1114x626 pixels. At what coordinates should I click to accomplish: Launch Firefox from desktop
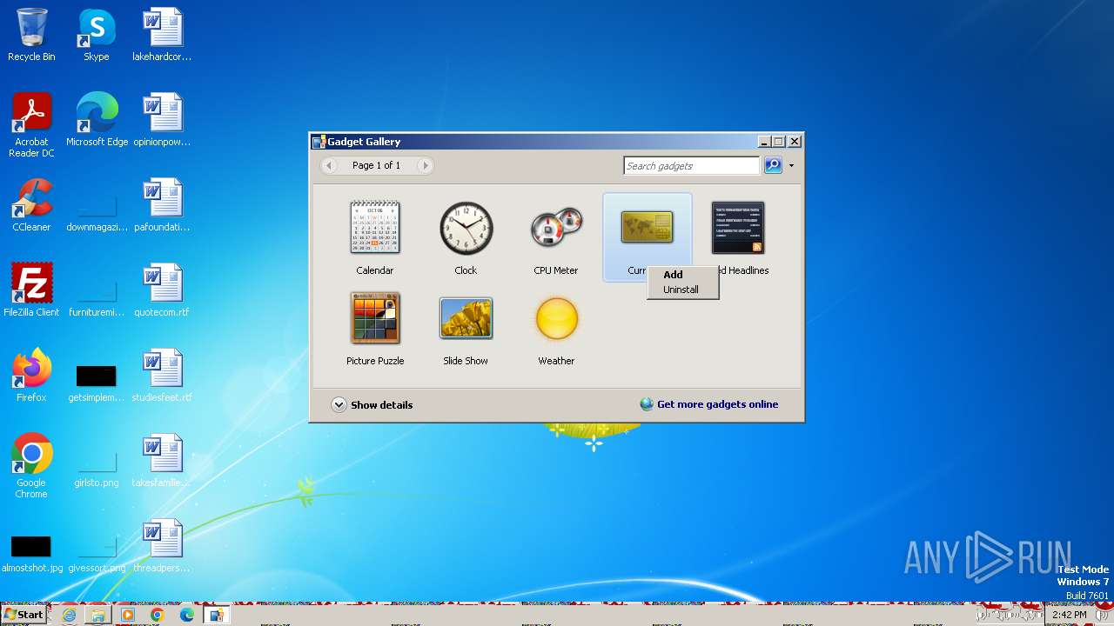tap(31, 376)
